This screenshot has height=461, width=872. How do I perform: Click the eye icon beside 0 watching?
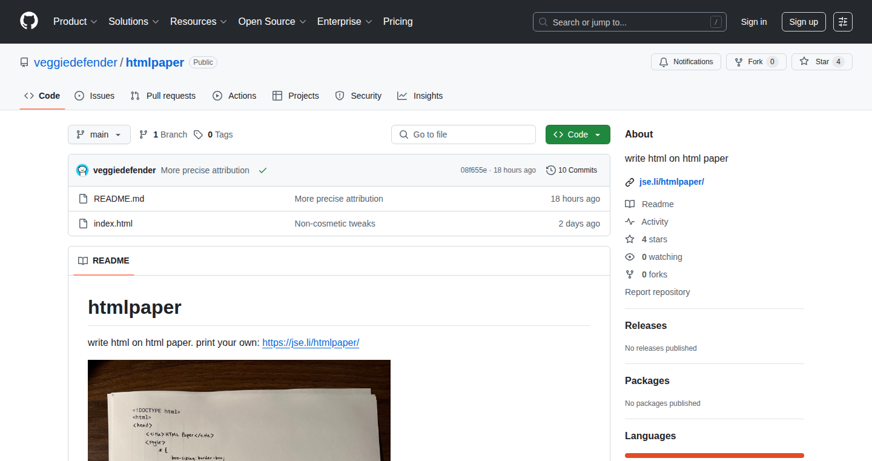(x=630, y=257)
